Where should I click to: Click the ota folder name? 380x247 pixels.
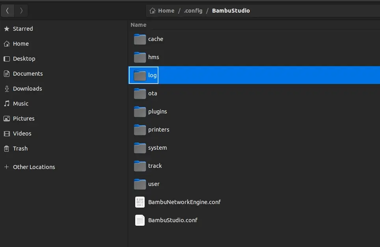[153, 93]
